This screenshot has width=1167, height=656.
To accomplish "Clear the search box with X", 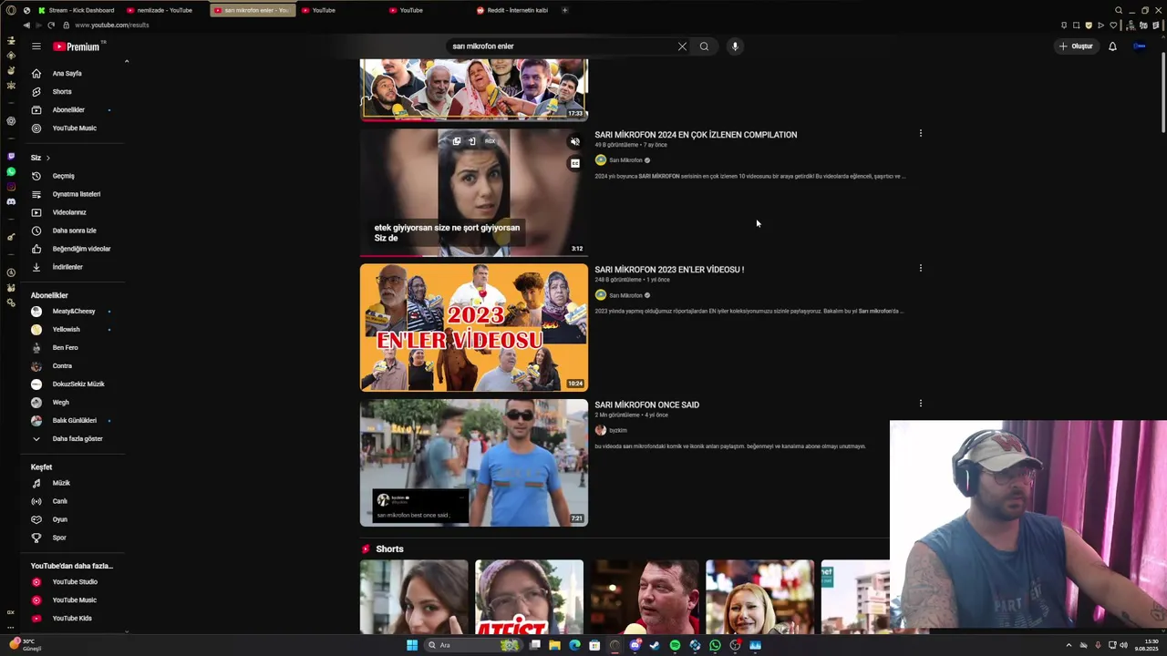I will pos(682,46).
